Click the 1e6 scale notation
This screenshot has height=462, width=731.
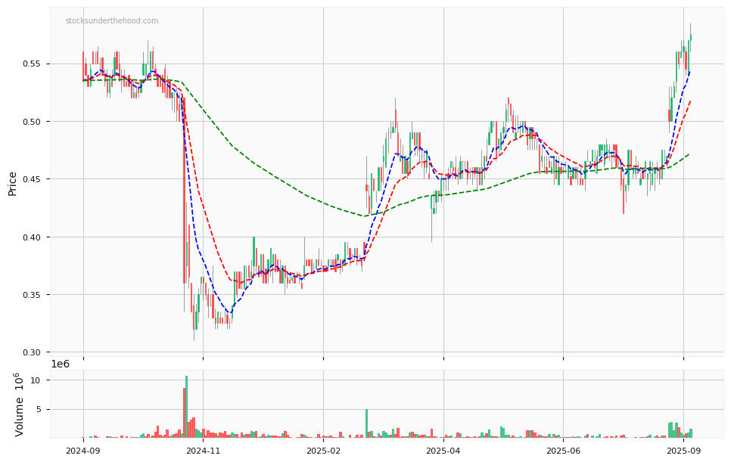pyautogui.click(x=60, y=364)
